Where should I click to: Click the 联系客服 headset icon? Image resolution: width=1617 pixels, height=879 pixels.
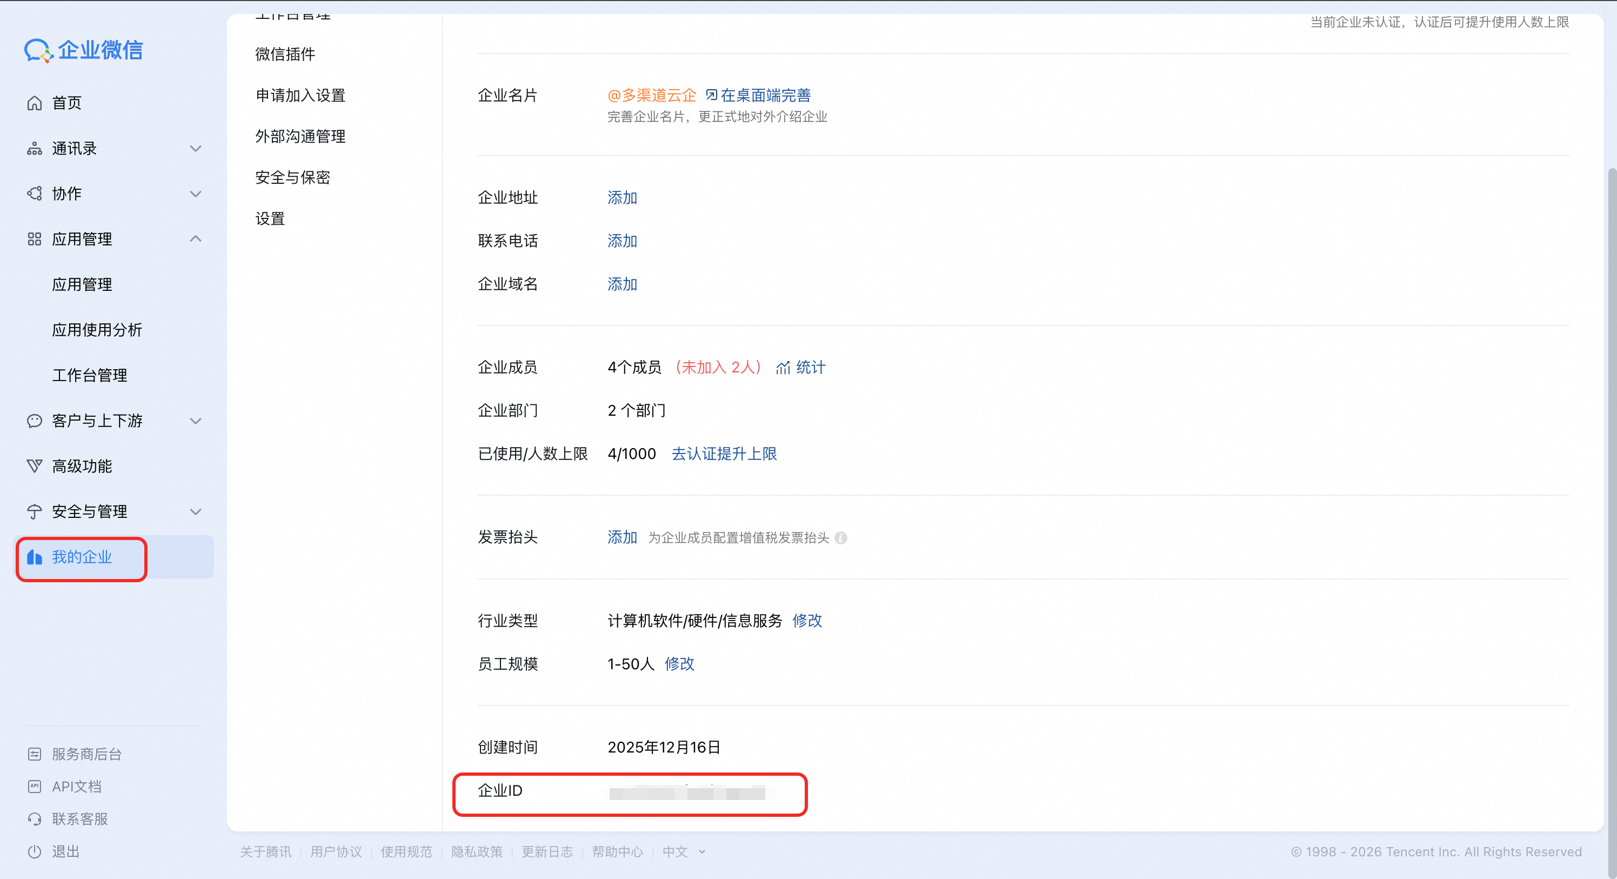[35, 820]
